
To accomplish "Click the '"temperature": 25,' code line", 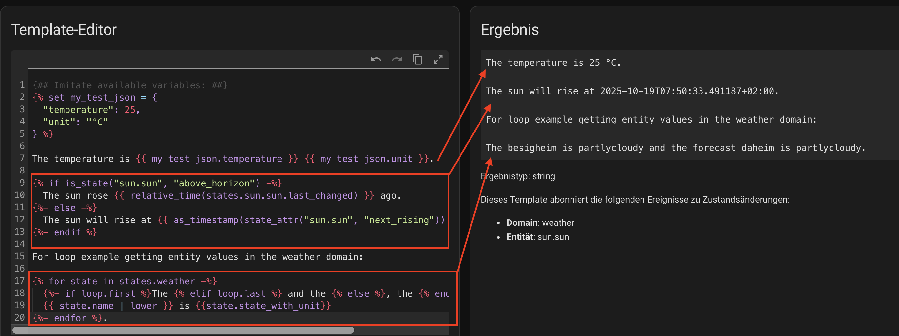I will point(91,110).
